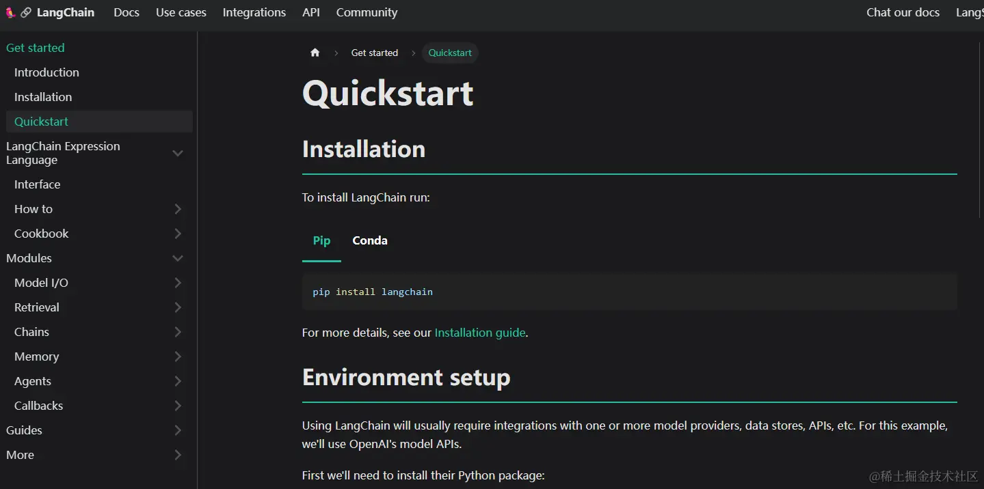Open LangChain Expression Language sidebar item
The image size is (984, 489).
(63, 153)
